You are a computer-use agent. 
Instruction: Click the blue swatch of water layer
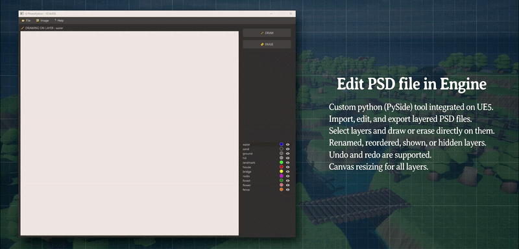(282, 145)
